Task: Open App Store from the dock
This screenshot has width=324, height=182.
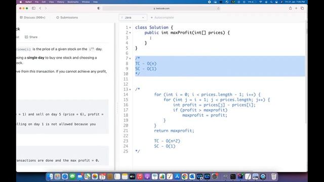Action: coord(177,176)
